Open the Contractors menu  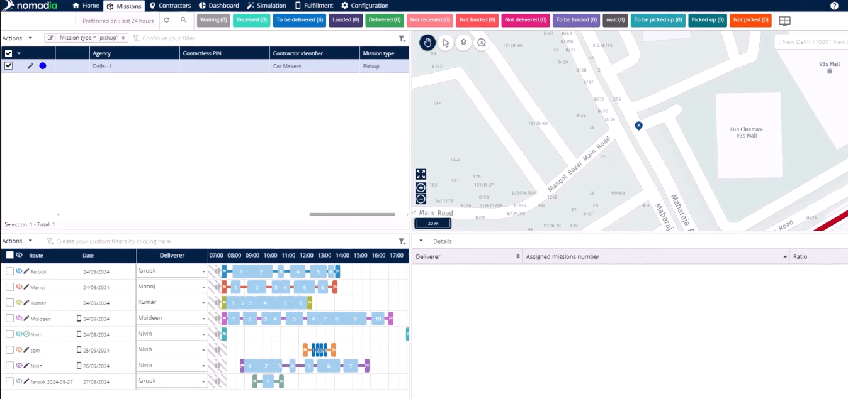[x=170, y=6]
